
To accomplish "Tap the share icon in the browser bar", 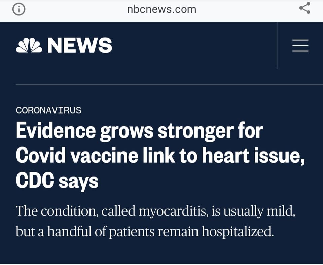I will click(305, 8).
